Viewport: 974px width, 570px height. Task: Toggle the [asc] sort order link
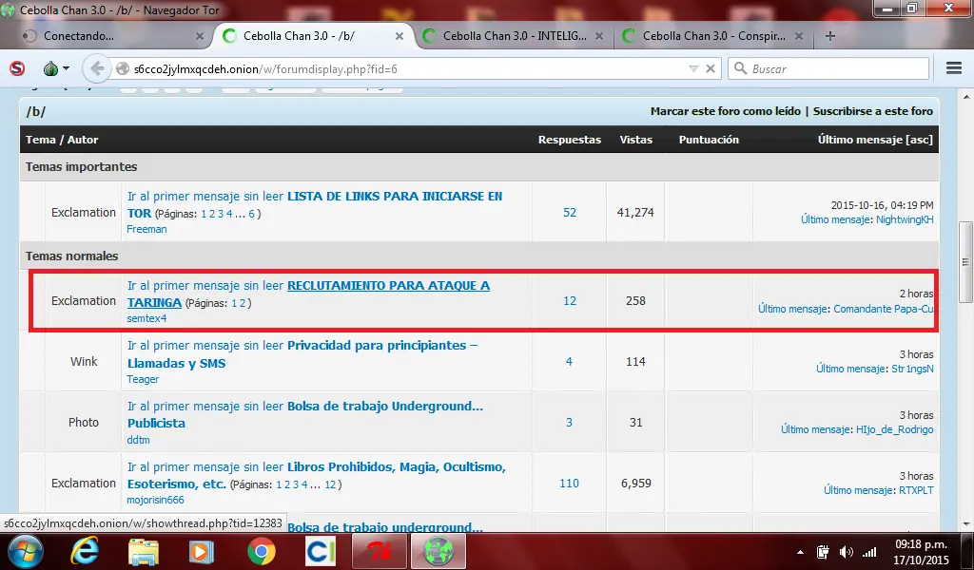tap(920, 140)
